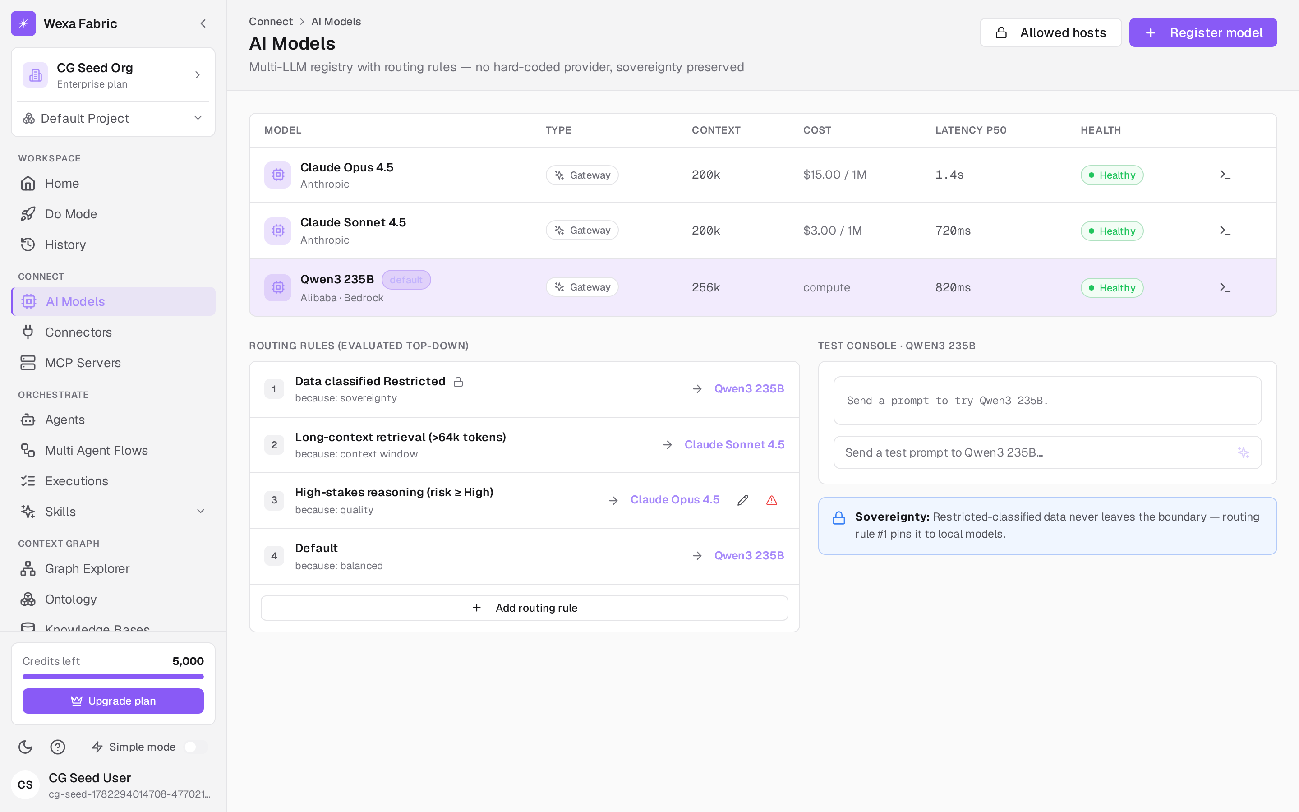Image resolution: width=1299 pixels, height=812 pixels.
Task: Click the default badge beside Qwen3 235B
Action: (406, 280)
